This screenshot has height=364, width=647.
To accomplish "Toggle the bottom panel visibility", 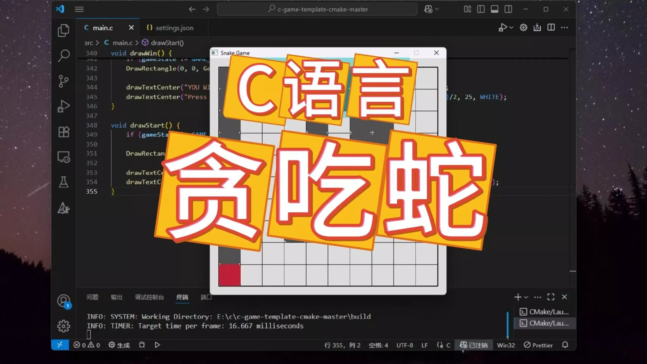I will click(x=495, y=9).
